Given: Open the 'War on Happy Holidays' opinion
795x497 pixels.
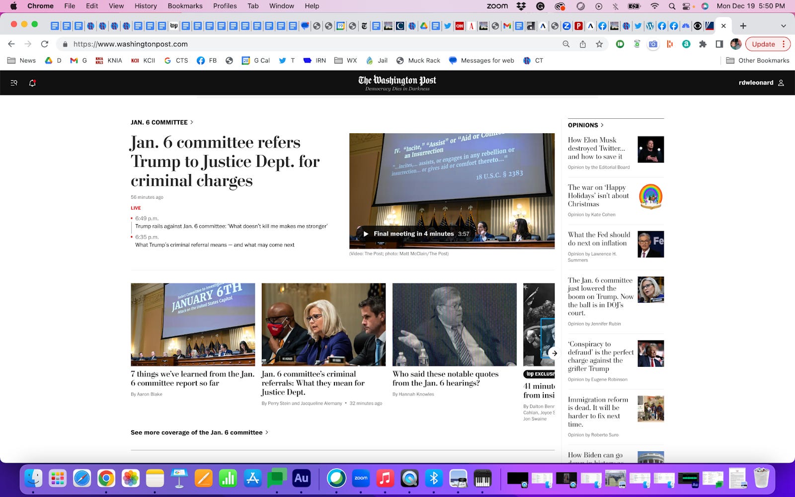Looking at the screenshot, I should click(x=598, y=196).
